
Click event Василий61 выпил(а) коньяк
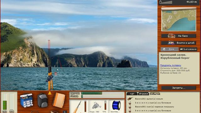coord(149,99)
